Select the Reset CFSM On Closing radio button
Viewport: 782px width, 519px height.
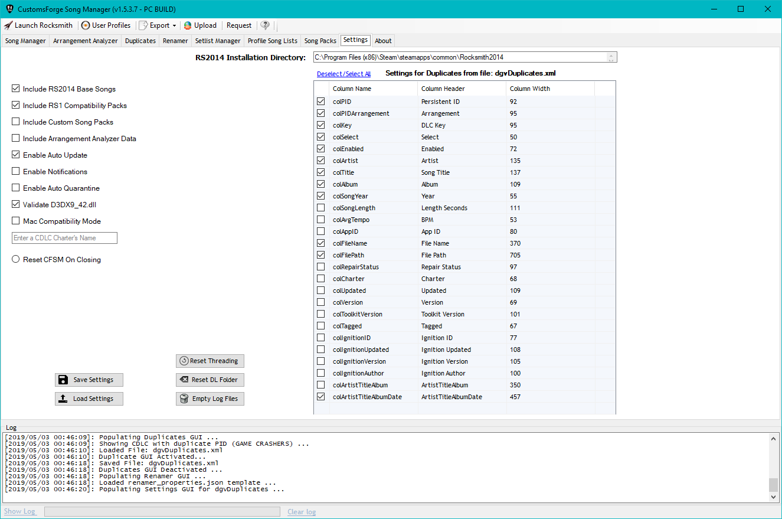[x=15, y=259]
